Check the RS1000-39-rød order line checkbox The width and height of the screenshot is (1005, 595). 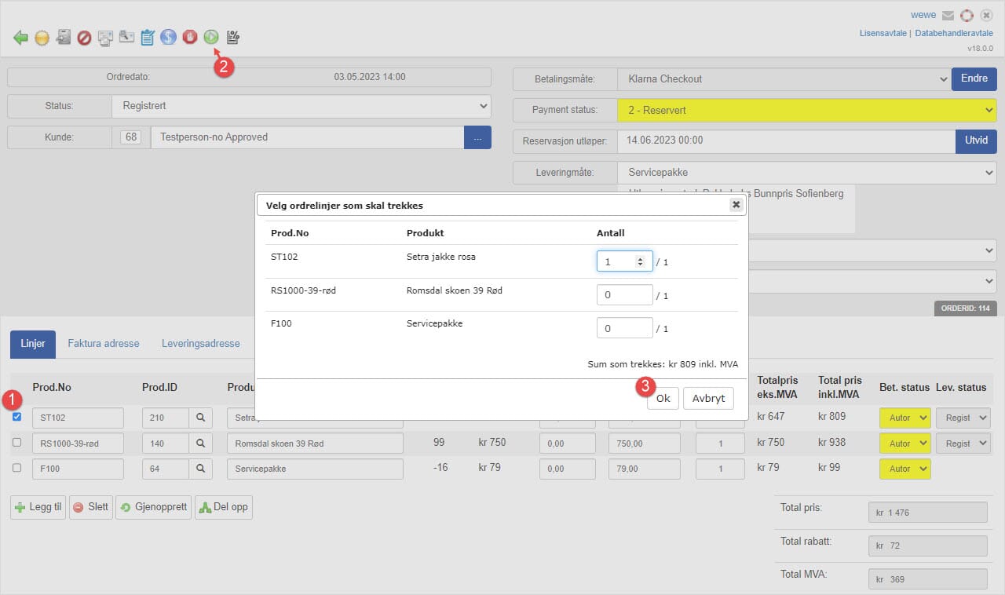[17, 444]
